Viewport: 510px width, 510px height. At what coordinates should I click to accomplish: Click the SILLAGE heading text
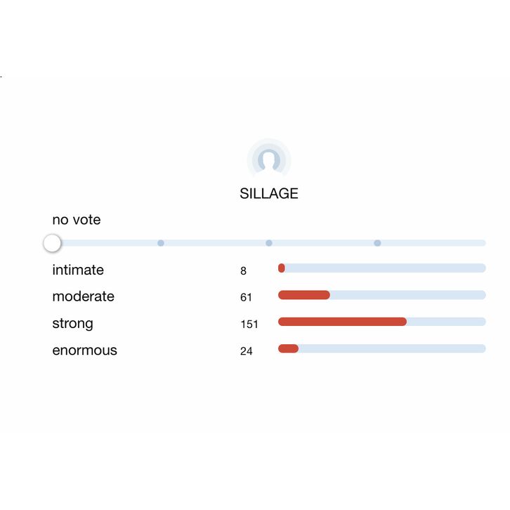(x=269, y=194)
